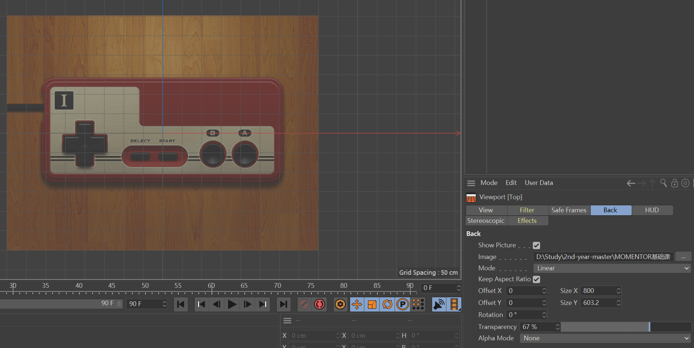The width and height of the screenshot is (694, 348).
Task: Toggle Position keyframe recording
Action: (357, 304)
